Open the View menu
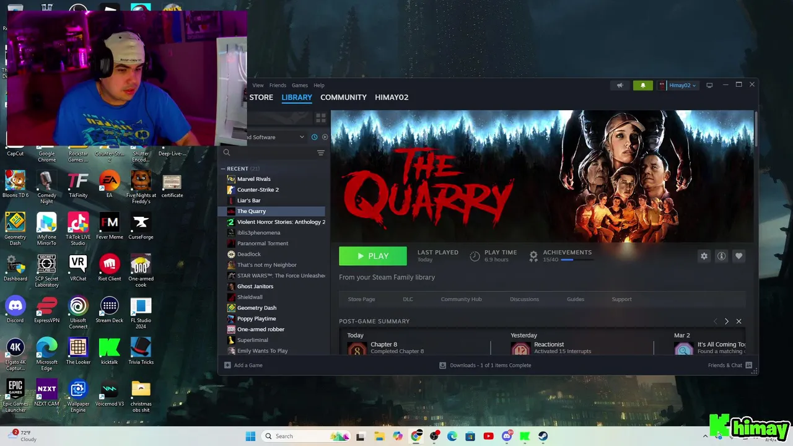This screenshot has height=446, width=793. [258, 85]
